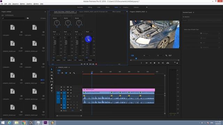Open Master automation mode Read dropdown
This screenshot has width=223, height=125.
click(x=90, y=32)
